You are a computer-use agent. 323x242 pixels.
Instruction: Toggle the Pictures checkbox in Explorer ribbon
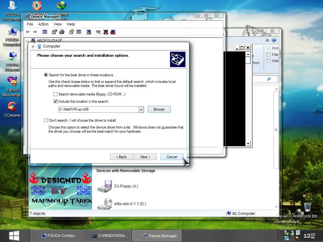268,48
